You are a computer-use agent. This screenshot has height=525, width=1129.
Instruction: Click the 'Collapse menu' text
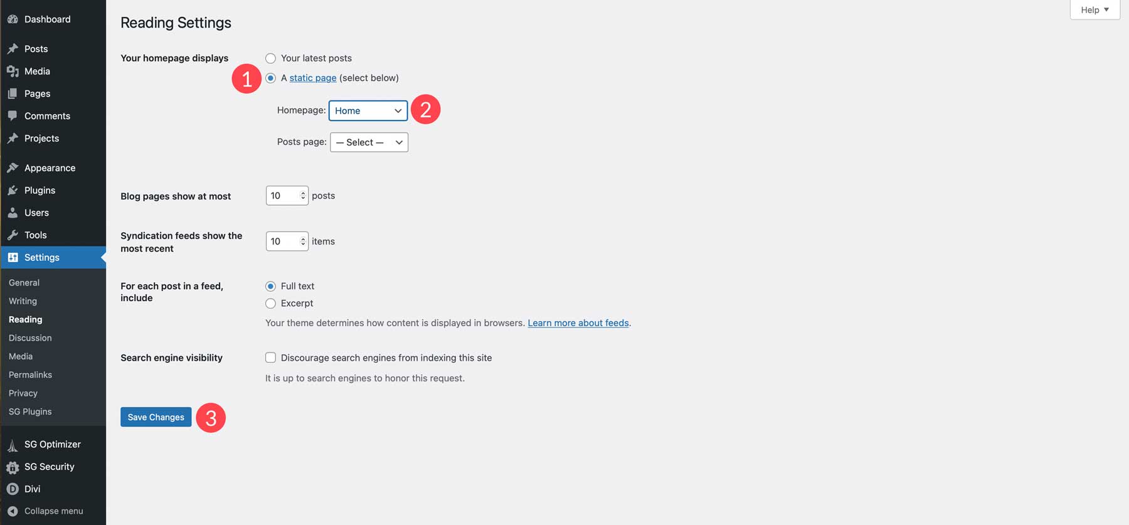53,511
